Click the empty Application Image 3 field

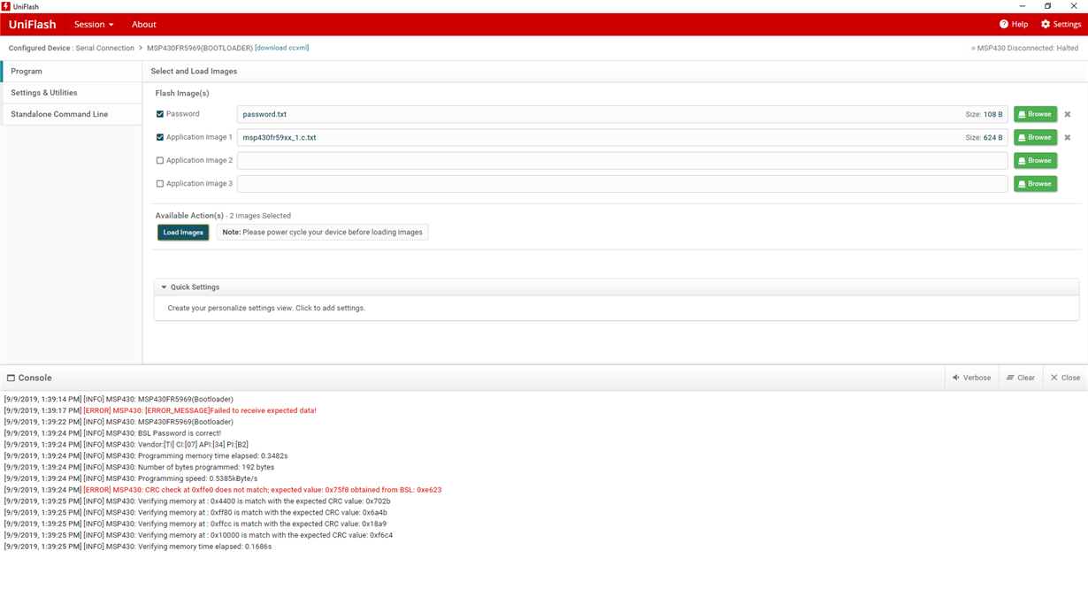tap(622, 183)
